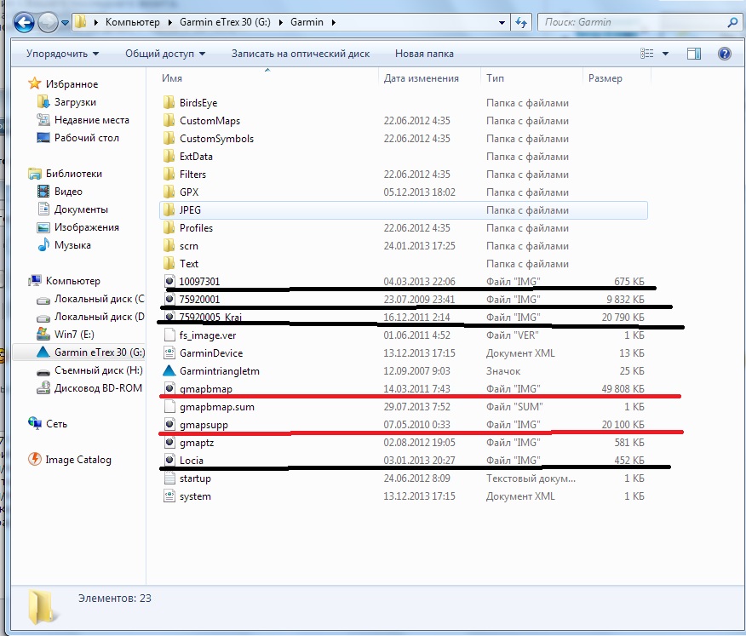
Task: Open the Win7 (E:) drive
Action: click(66, 335)
